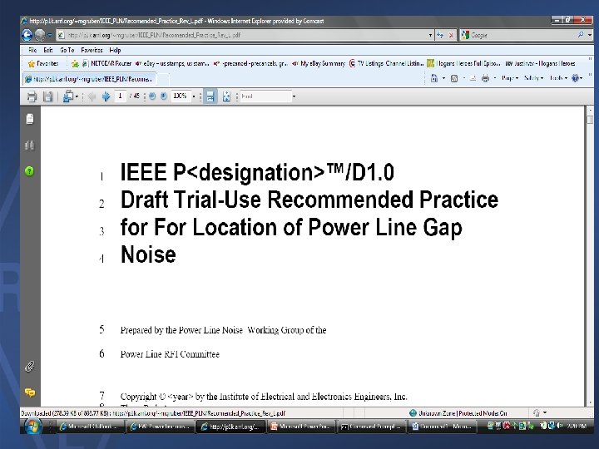Click the green help icon in sidebar
This screenshot has height=449, width=599.
29,171
